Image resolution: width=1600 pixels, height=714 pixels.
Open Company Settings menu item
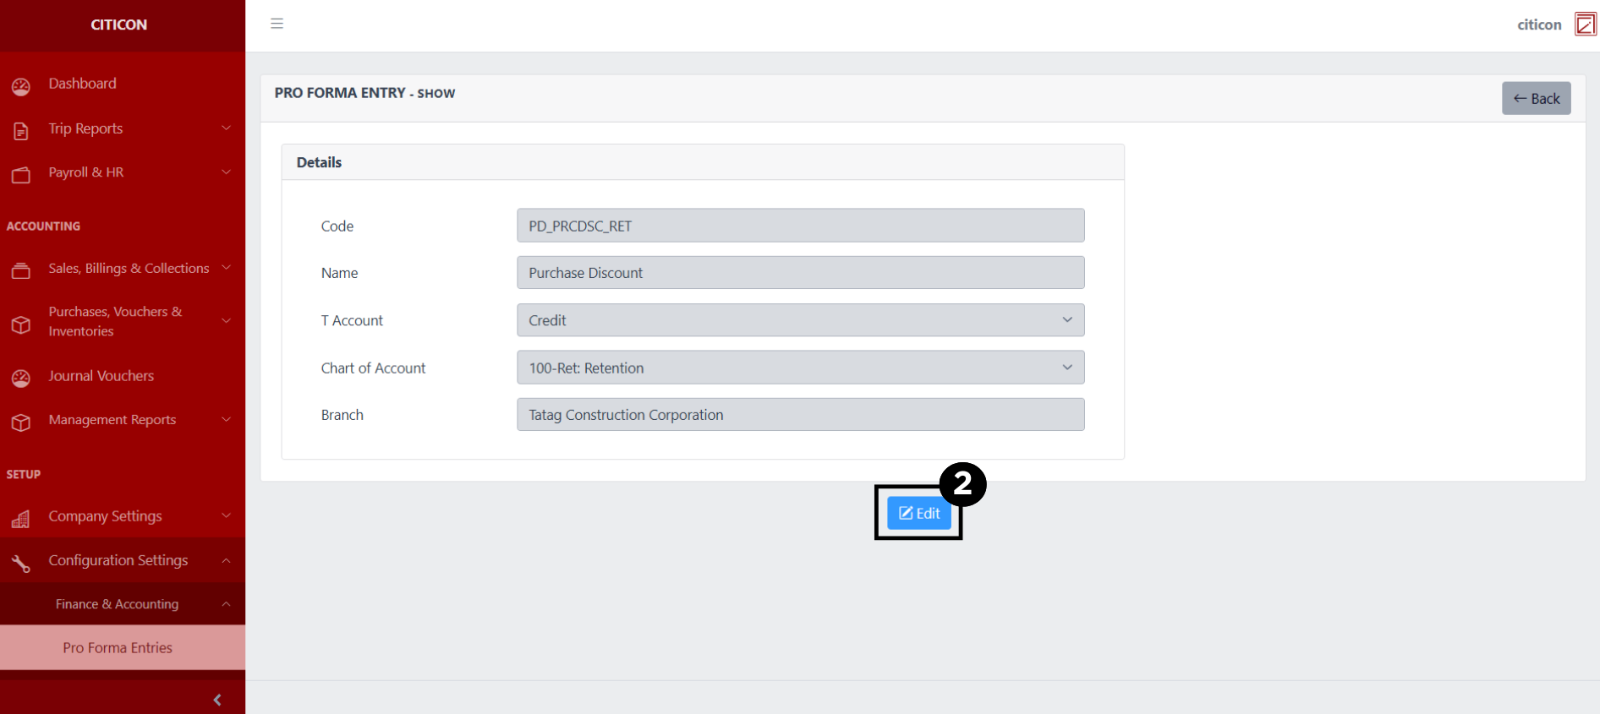click(123, 516)
